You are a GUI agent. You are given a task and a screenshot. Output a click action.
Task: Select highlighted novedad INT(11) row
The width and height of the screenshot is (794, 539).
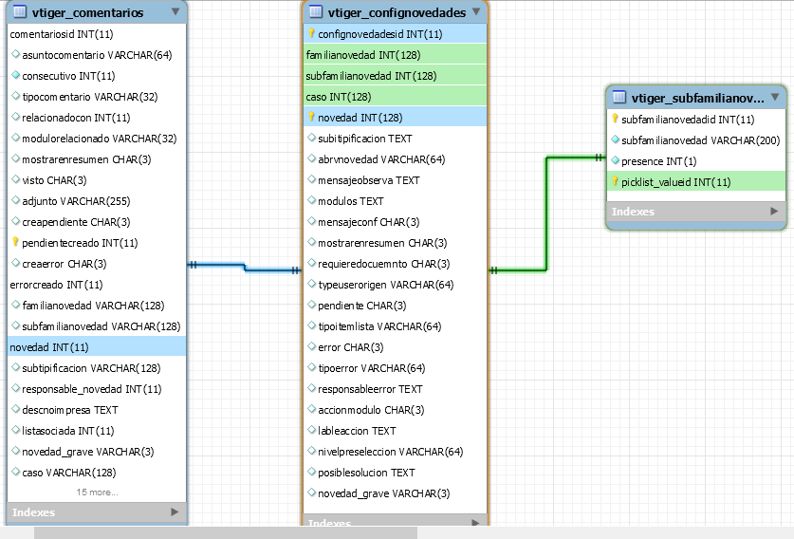(x=97, y=347)
